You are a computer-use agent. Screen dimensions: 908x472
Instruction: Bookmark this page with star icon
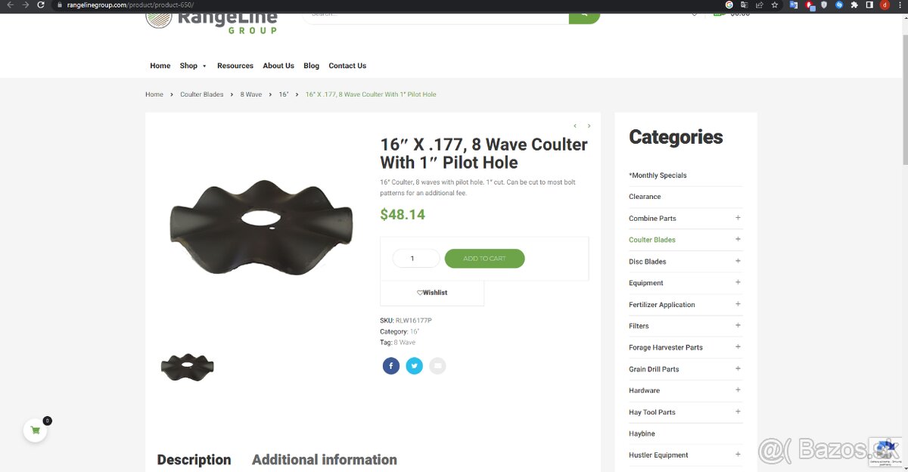pyautogui.click(x=775, y=5)
